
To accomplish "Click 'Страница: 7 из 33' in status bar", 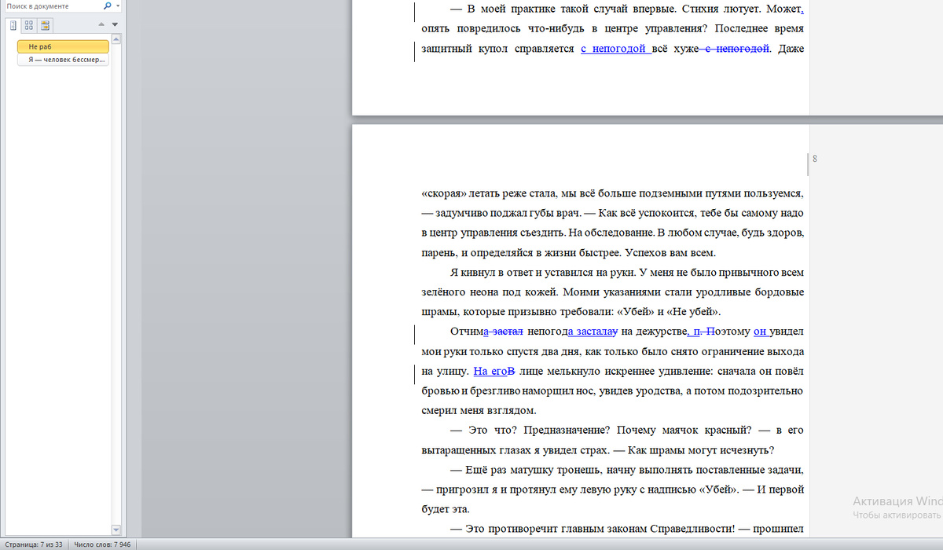I will pyautogui.click(x=34, y=544).
